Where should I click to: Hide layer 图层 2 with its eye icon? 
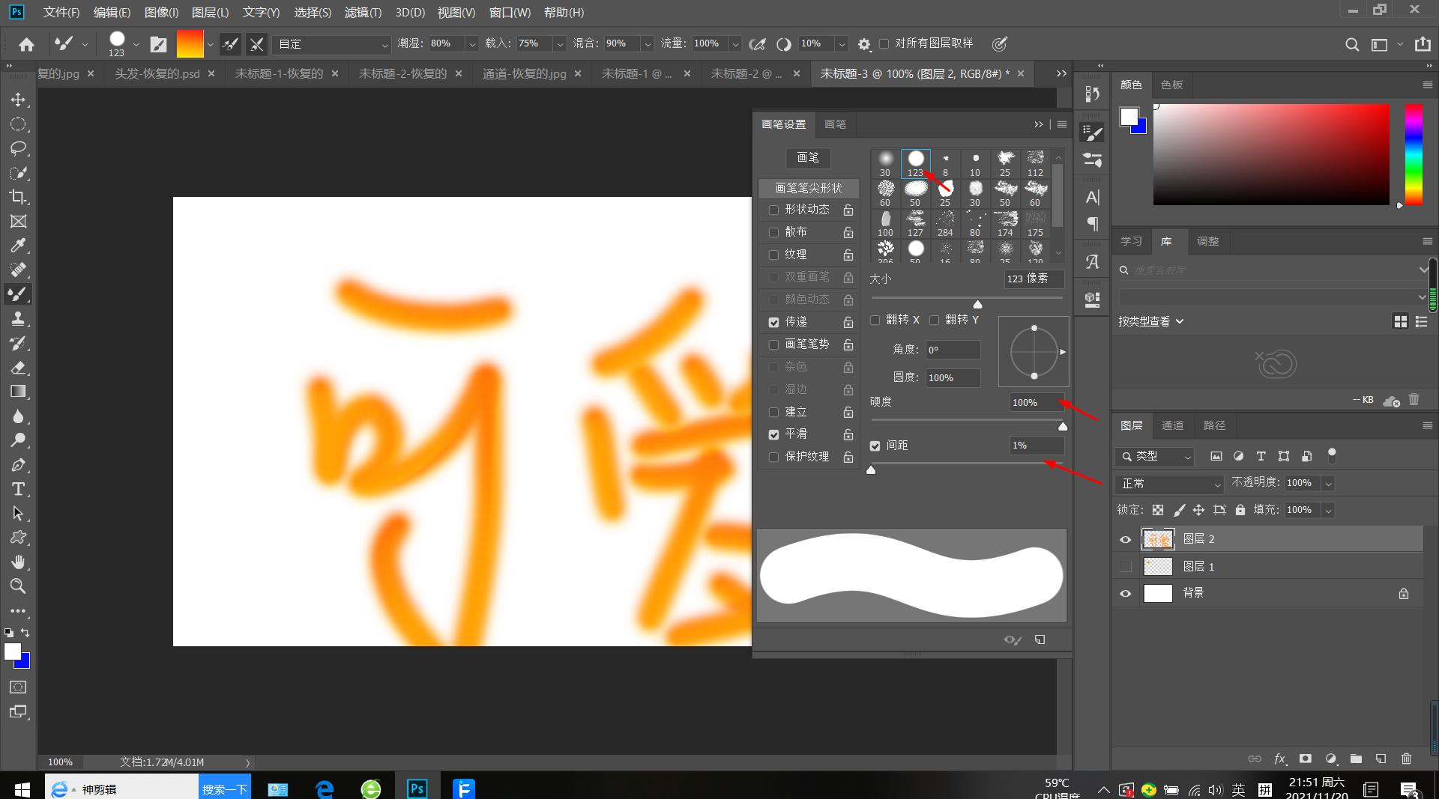[x=1125, y=539]
